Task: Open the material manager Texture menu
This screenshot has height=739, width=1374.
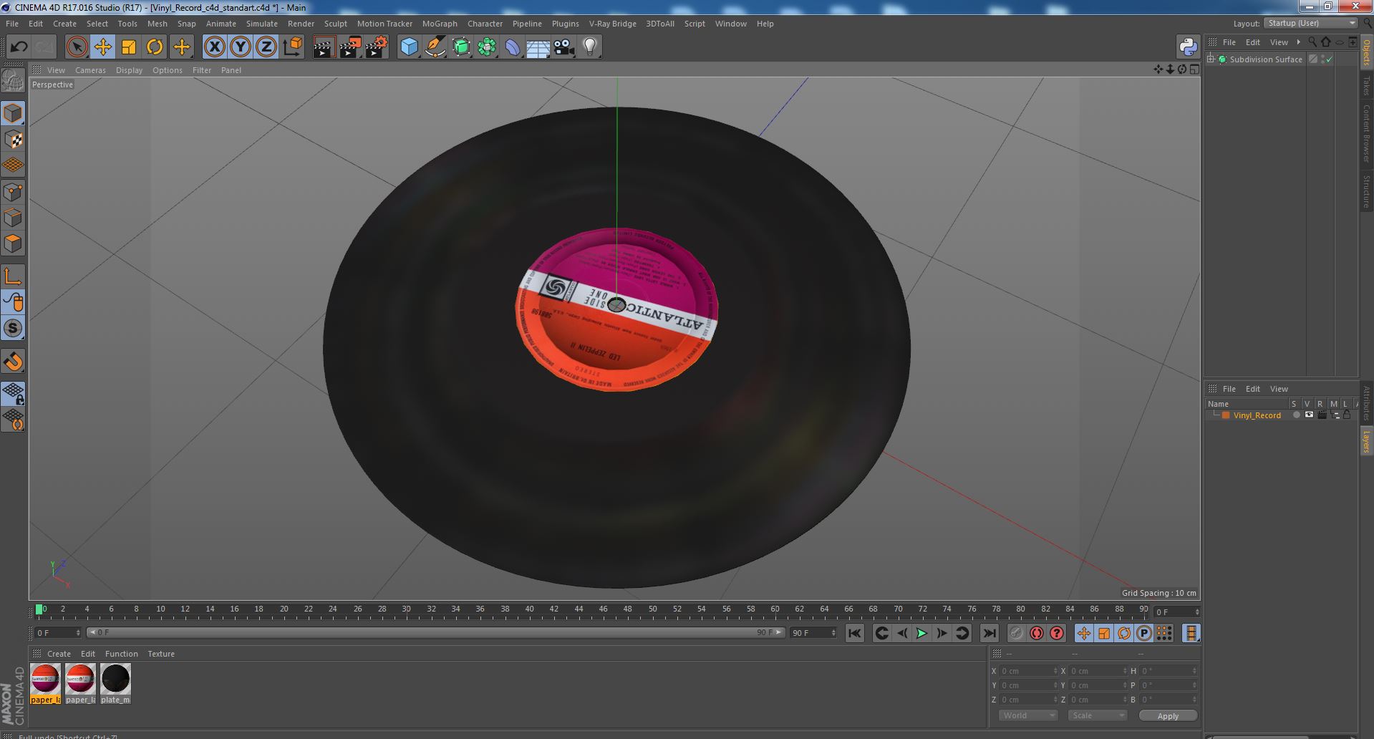Action: [161, 654]
